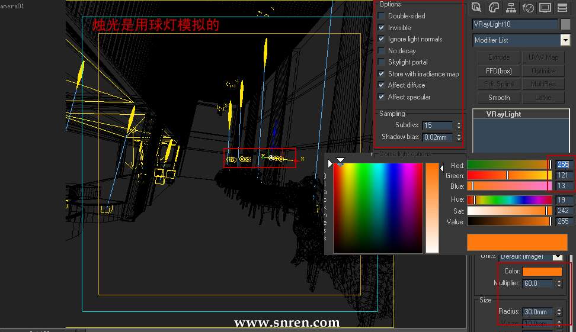Click the FFD(box) modifier button
The image size is (576, 332).
[499, 71]
